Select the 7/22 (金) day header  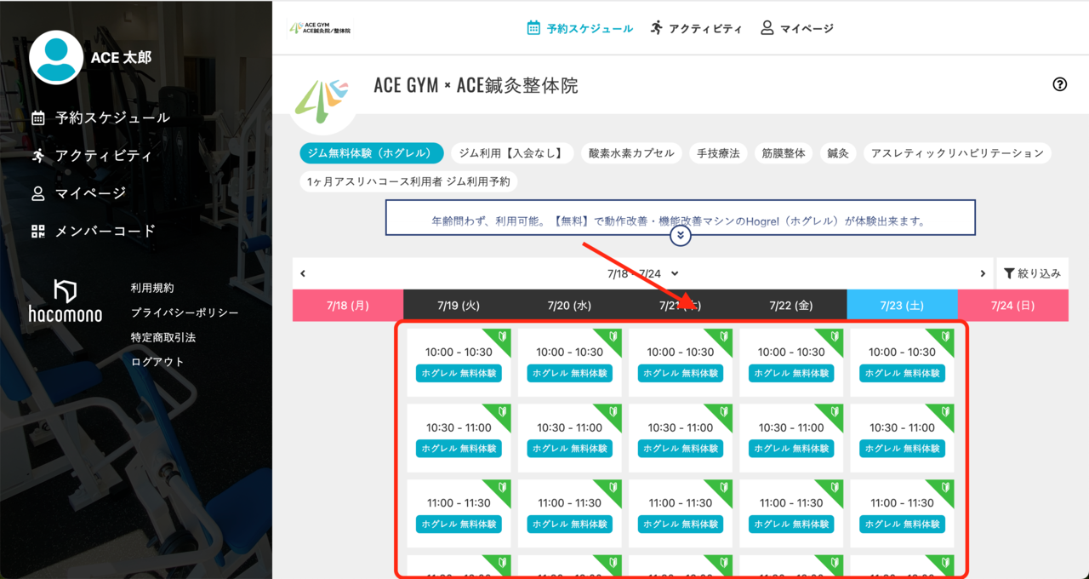point(791,305)
